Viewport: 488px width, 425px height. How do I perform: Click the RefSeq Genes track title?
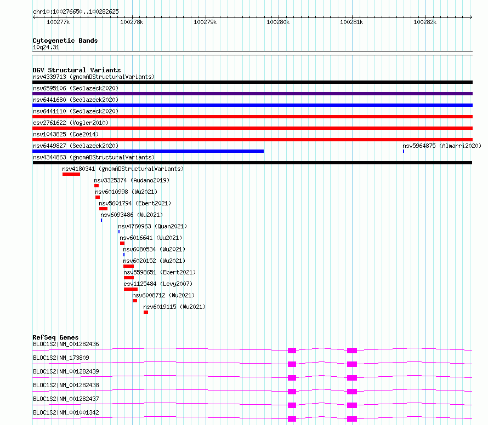[x=55, y=337]
